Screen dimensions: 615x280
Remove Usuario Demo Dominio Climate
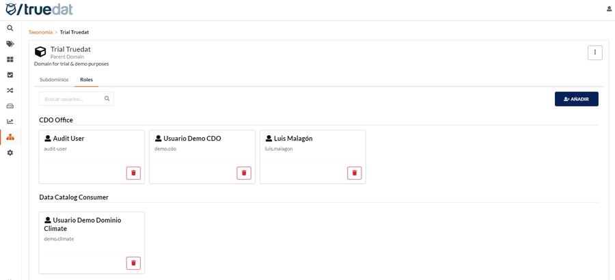(133, 263)
